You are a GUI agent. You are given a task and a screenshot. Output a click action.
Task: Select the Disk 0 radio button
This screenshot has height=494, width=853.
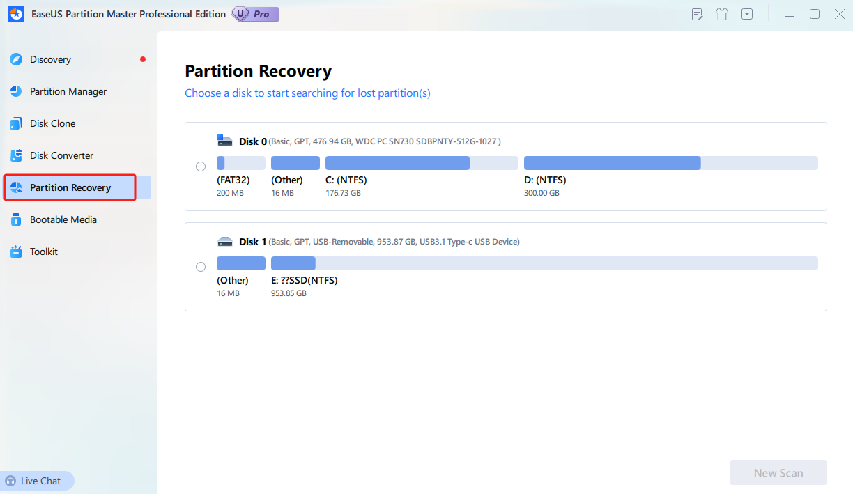(201, 167)
